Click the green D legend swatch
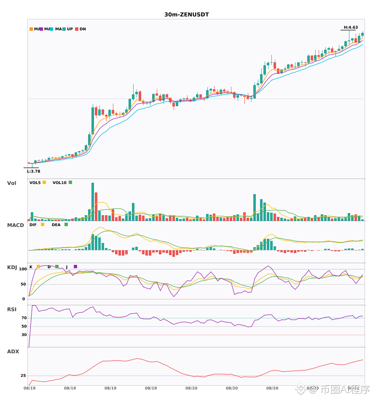 [56, 267]
